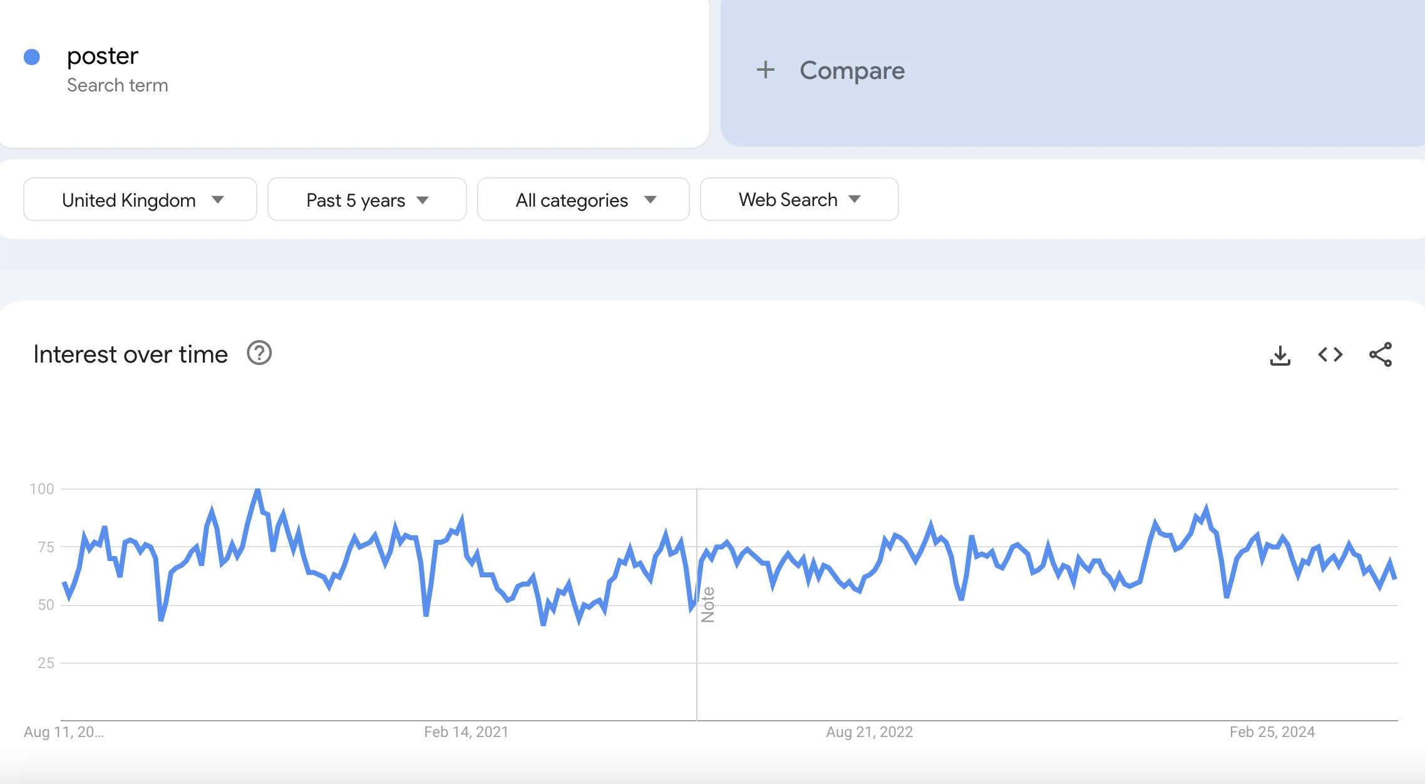Share the interest over time chart
1425x784 pixels.
pyautogui.click(x=1380, y=355)
